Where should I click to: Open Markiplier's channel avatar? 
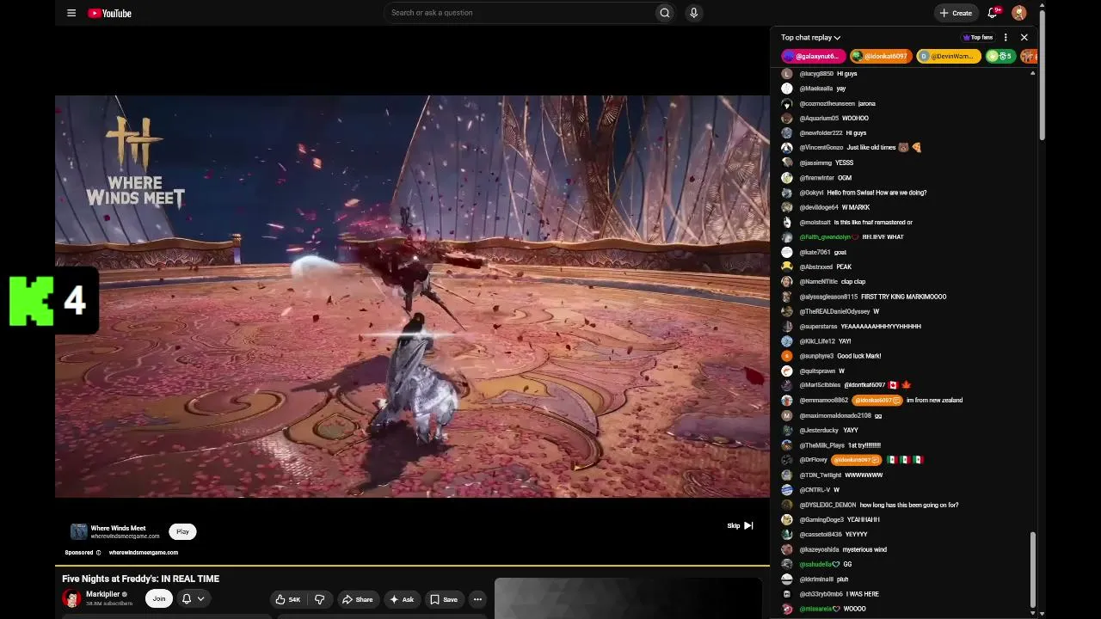[x=71, y=598]
